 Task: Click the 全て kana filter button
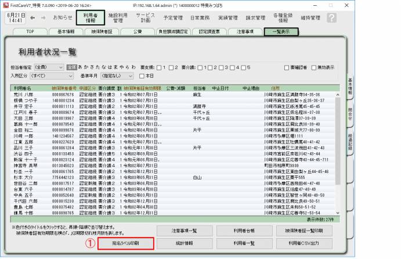pos(70,67)
